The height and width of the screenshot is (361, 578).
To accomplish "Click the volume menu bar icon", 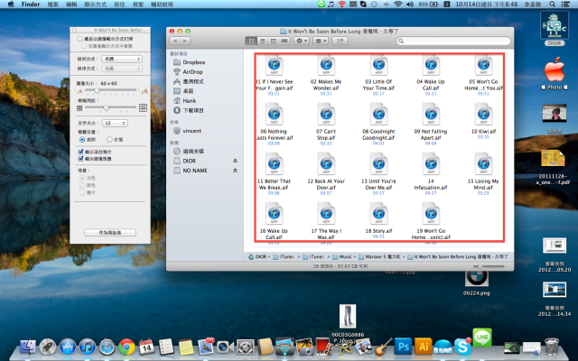I will [409, 5].
